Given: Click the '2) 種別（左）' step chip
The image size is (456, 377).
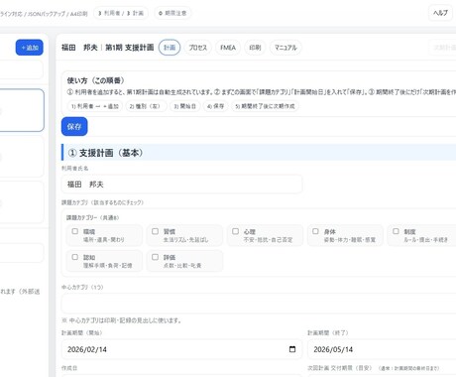Looking at the screenshot, I should click(x=146, y=106).
